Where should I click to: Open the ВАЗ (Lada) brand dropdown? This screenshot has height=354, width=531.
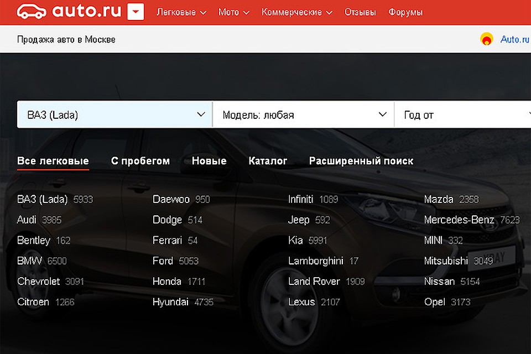click(x=115, y=114)
